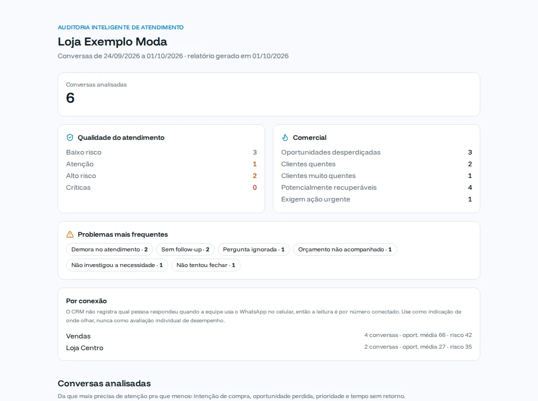The image size is (538, 401).
Task: Click the flame icon beside Comercial
Action: (285, 137)
